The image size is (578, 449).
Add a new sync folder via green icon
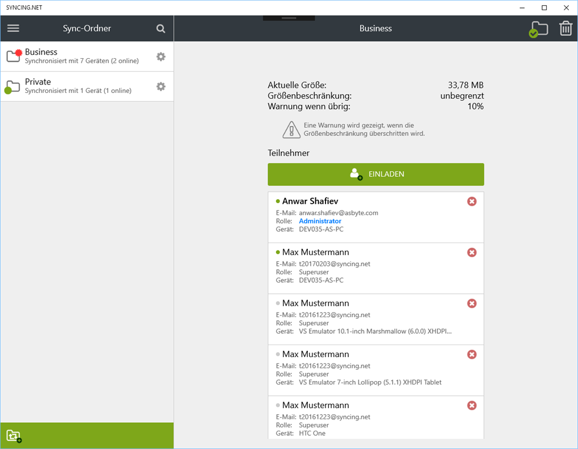tap(13, 436)
